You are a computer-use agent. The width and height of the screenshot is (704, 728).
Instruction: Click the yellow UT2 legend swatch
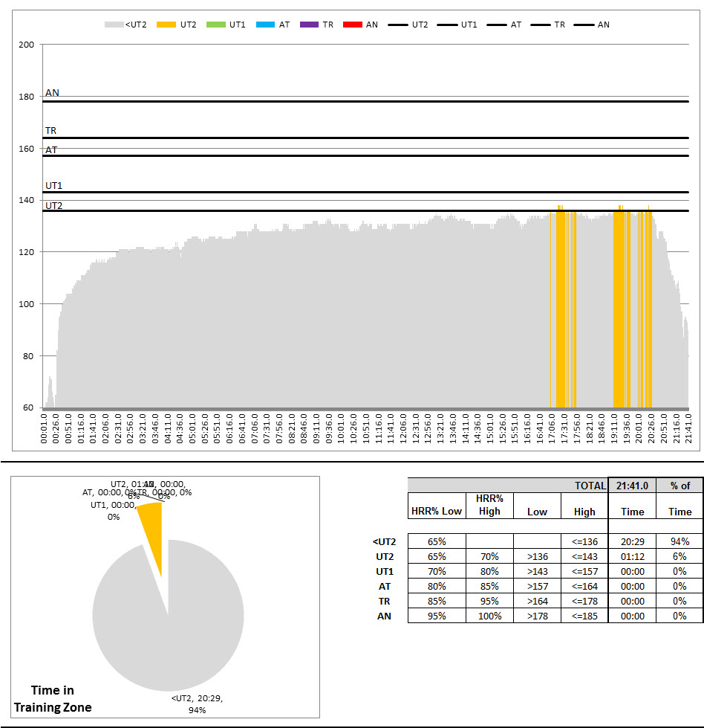(168, 25)
